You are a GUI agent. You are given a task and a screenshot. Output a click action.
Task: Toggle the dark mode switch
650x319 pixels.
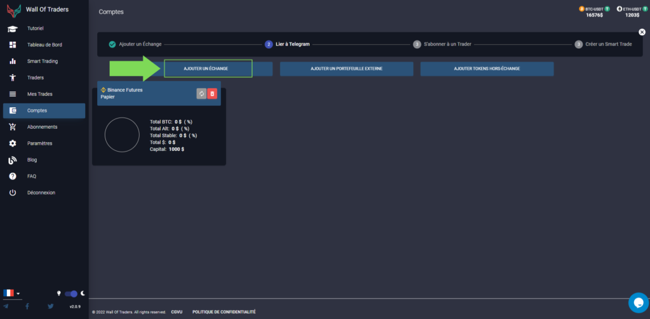click(71, 294)
